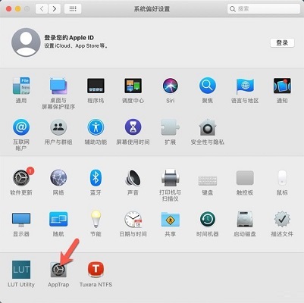This screenshot has height=303, width=304.
Task: Open the 通用 (General) preferences
Action: (x=21, y=86)
